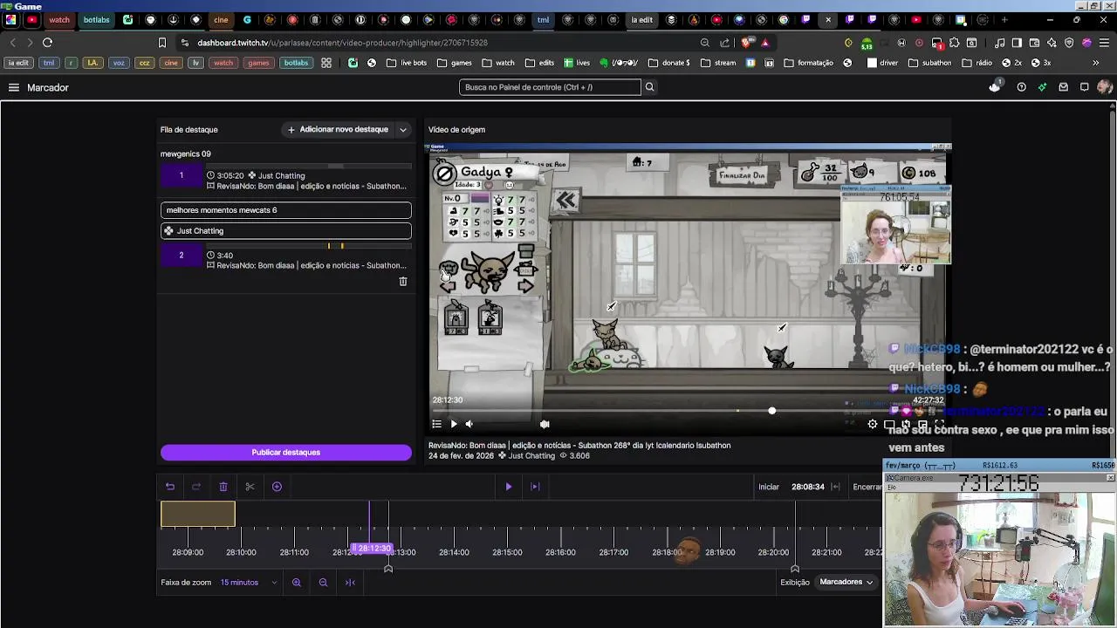Open the browser main menu icon
Image resolution: width=1117 pixels, height=628 pixels.
[1104, 43]
